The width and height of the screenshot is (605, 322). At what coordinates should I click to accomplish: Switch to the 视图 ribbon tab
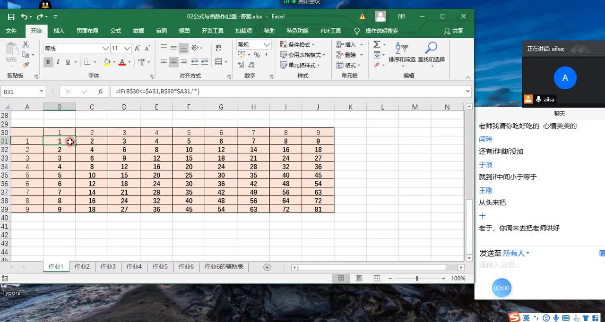184,31
